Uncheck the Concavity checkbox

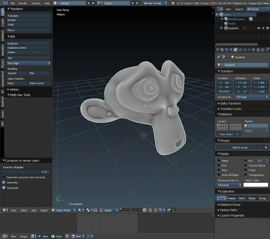coord(4,182)
